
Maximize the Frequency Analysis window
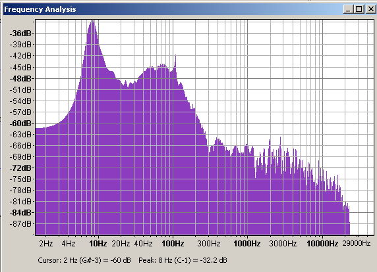click(359, 9)
